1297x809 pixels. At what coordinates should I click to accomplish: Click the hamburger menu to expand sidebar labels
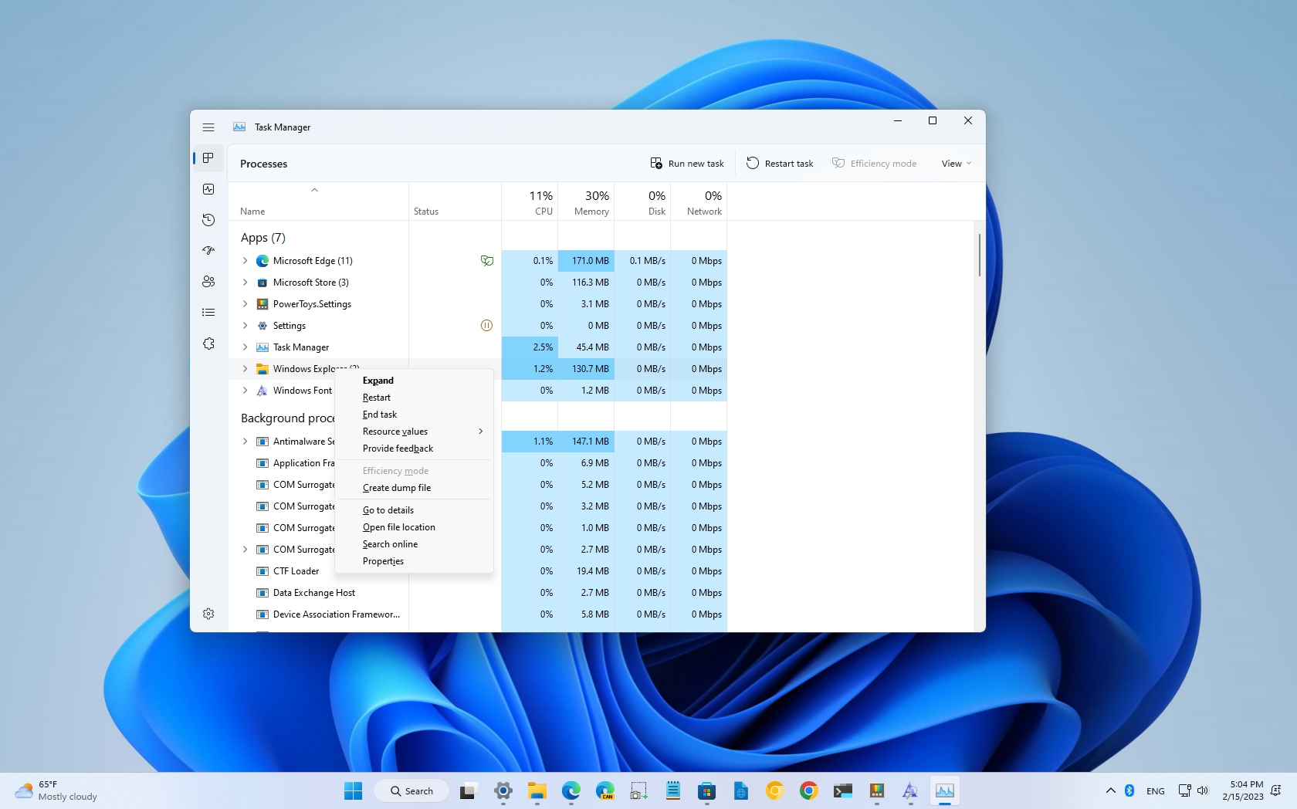pyautogui.click(x=208, y=127)
